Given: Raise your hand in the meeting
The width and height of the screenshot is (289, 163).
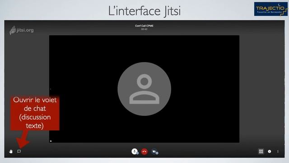Looking at the screenshot, I should 11,152.
